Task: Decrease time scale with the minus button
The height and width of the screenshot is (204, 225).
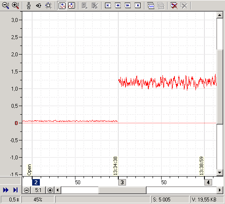Action: coord(27,190)
